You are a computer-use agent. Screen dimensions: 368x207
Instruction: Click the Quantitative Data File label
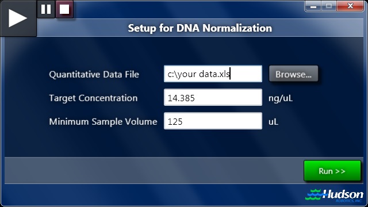click(x=94, y=74)
